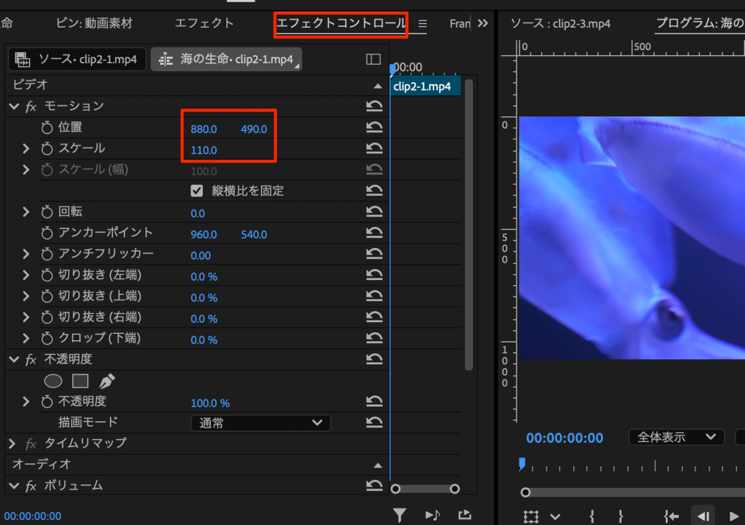Reset the 位置 (Position) parameter

(374, 128)
